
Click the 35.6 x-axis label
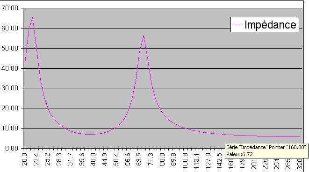click(x=82, y=159)
